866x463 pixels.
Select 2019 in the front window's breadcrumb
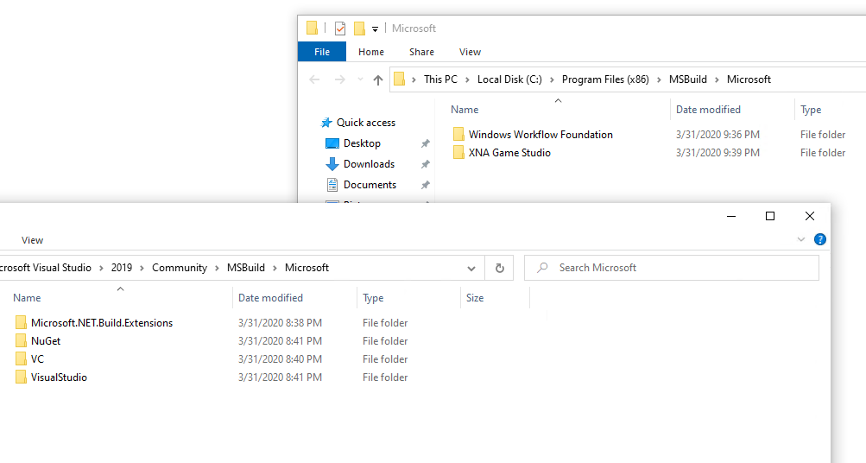pyautogui.click(x=122, y=268)
